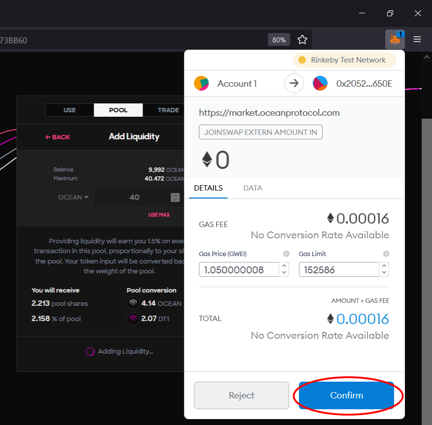Click the MetaMask fox extension icon
This screenshot has height=425, width=432.
(395, 39)
